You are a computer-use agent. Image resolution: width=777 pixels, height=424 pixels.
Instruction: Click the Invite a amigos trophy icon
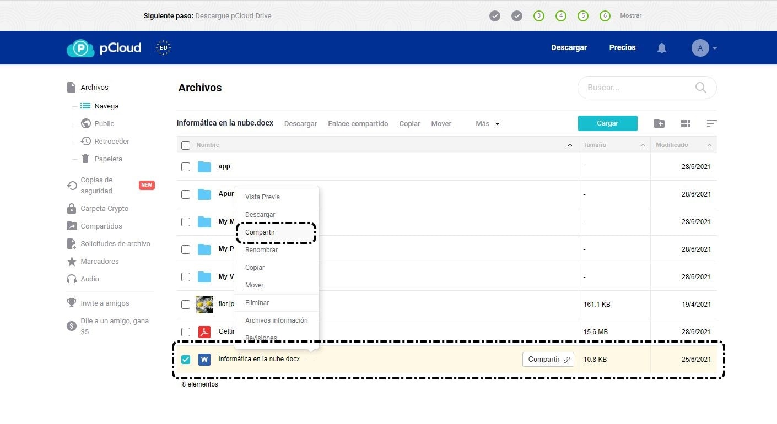(x=72, y=303)
